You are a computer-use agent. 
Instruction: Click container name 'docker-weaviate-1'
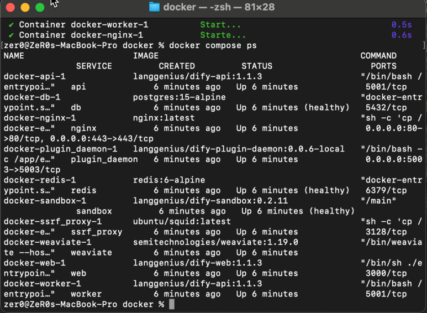pos(48,242)
